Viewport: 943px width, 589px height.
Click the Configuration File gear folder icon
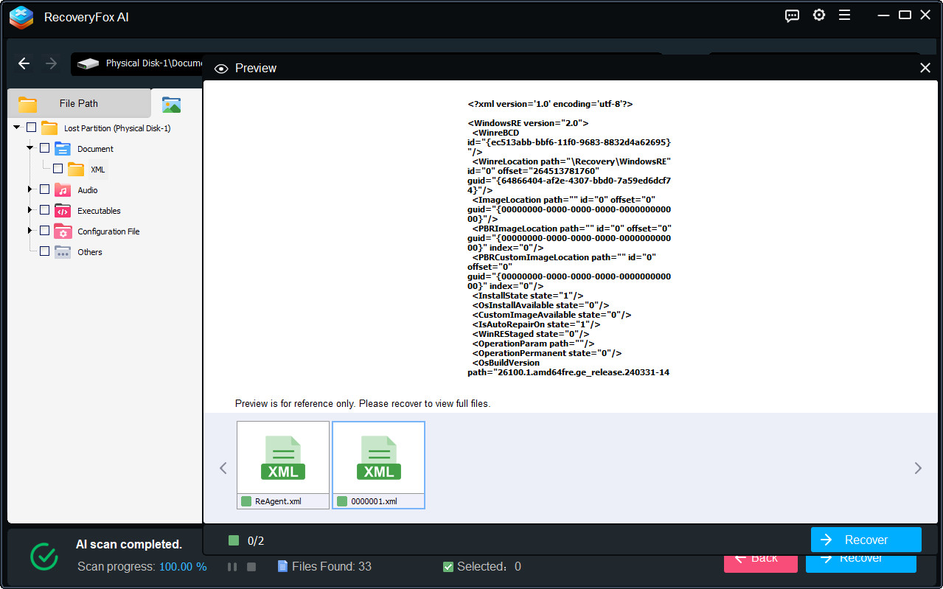click(x=63, y=231)
